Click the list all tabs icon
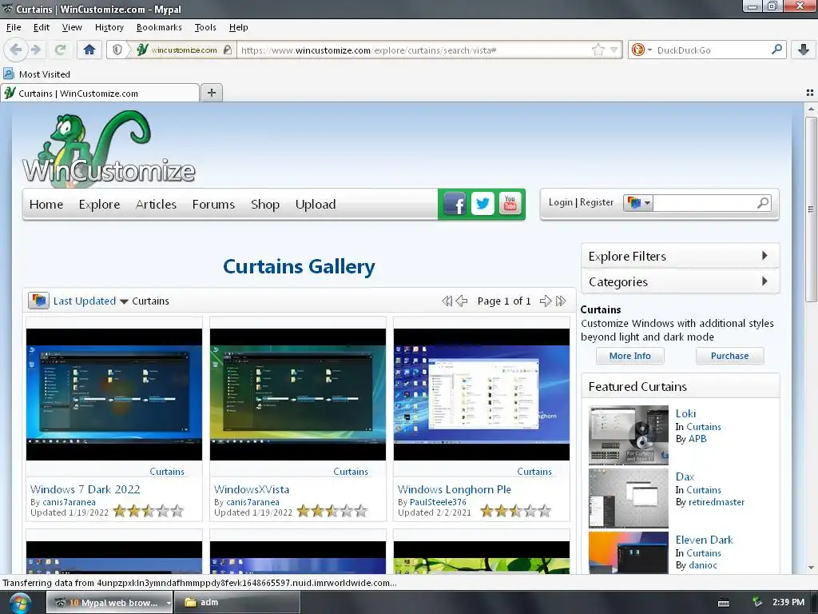This screenshot has width=818, height=614. coord(810,93)
